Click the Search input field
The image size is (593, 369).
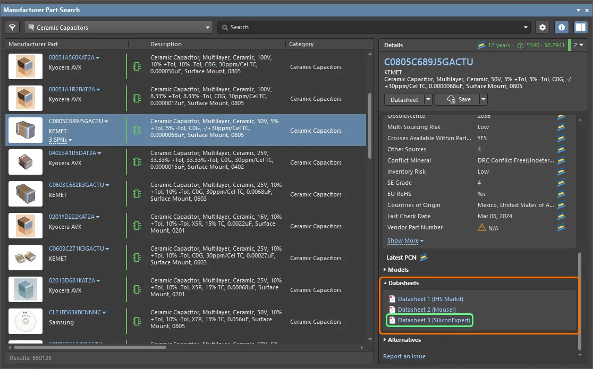coord(372,27)
